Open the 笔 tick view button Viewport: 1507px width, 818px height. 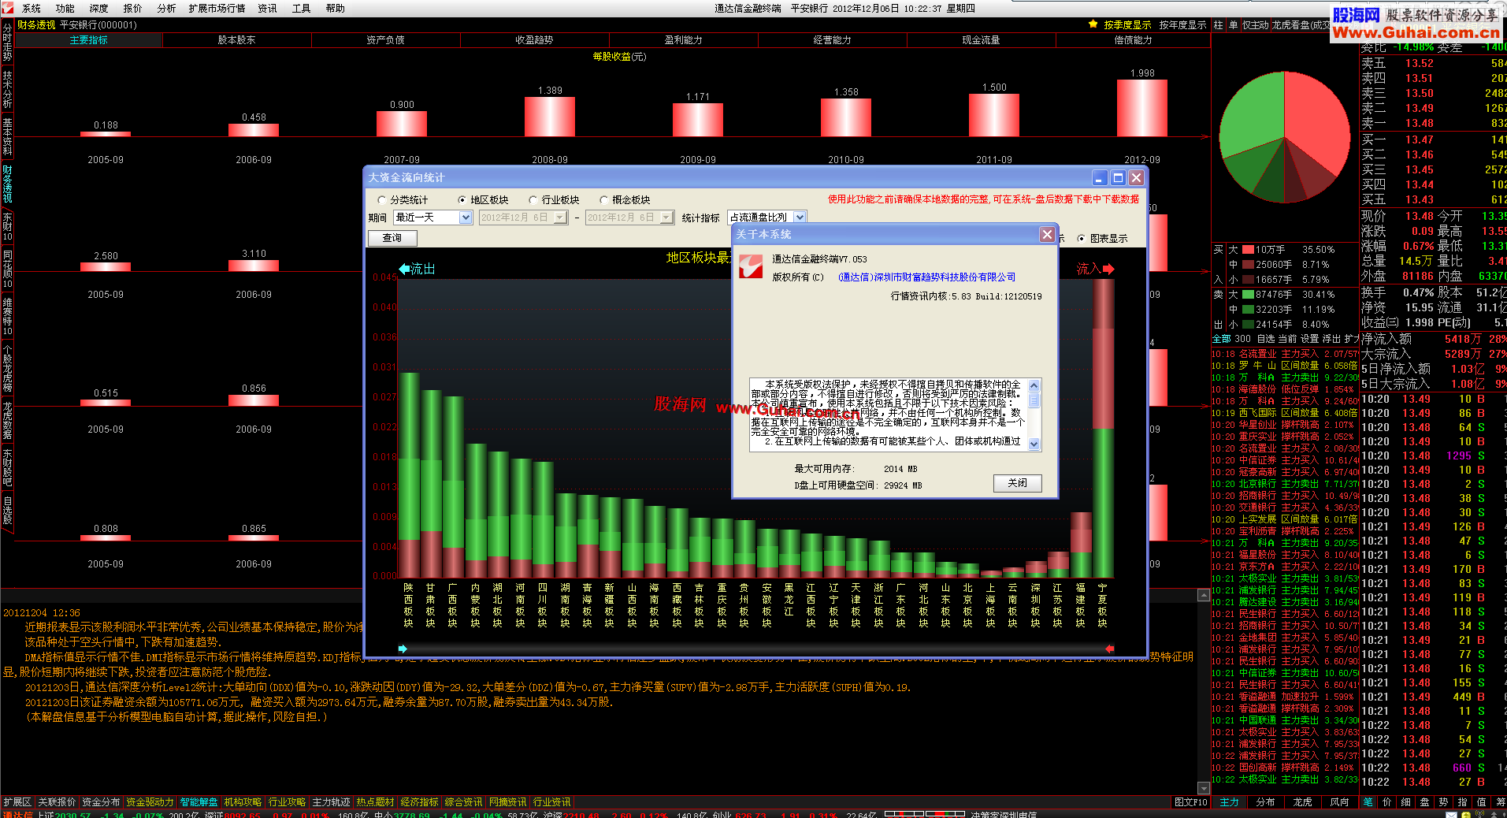coord(1368,802)
